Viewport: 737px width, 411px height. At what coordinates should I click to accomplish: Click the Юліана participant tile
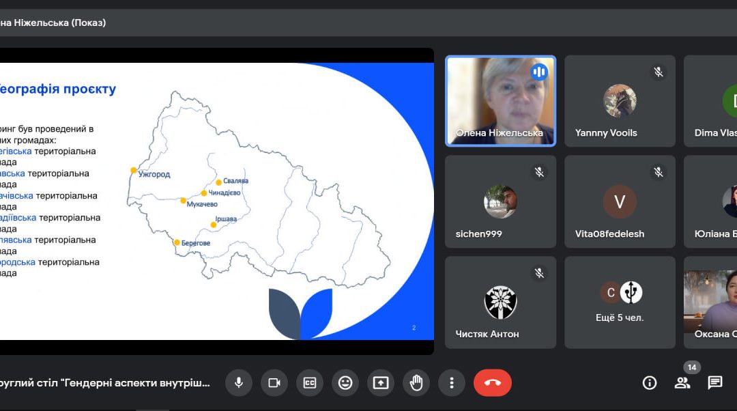click(710, 201)
